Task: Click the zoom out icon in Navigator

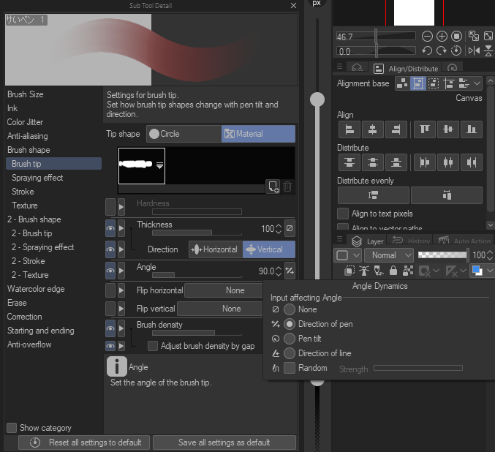Action: (427, 37)
